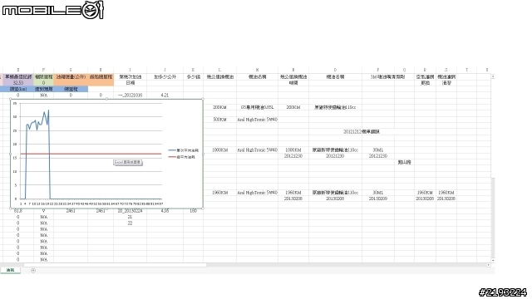Select column F header
Screen dimensions: 532x299
[x=43, y=70]
